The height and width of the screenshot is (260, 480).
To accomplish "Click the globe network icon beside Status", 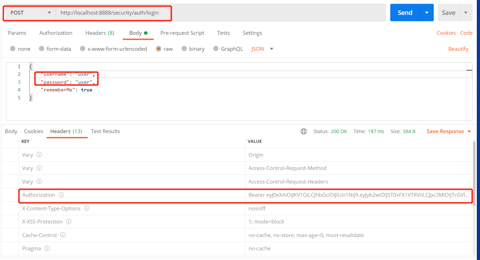I will point(304,131).
